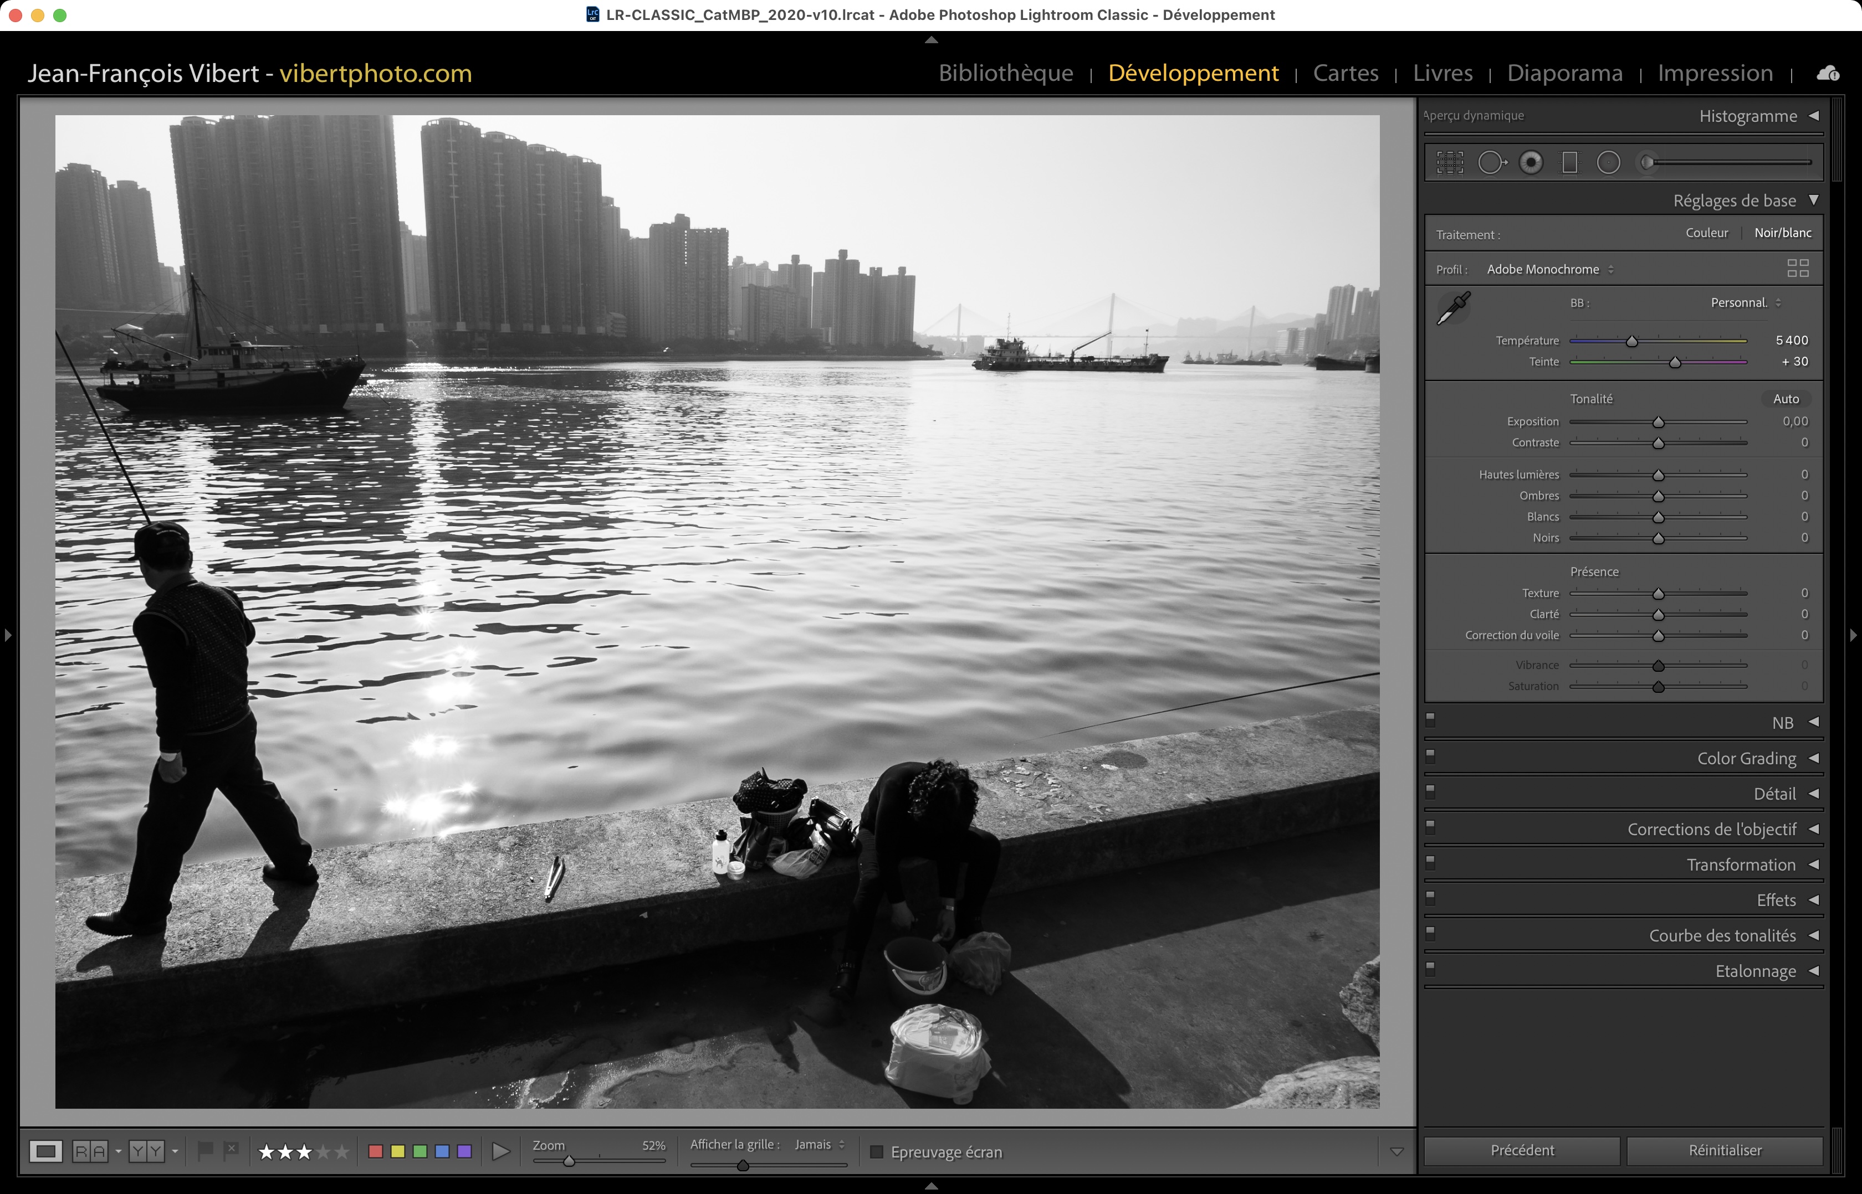
Task: Choose the Red eye correction tool
Action: [x=1531, y=162]
